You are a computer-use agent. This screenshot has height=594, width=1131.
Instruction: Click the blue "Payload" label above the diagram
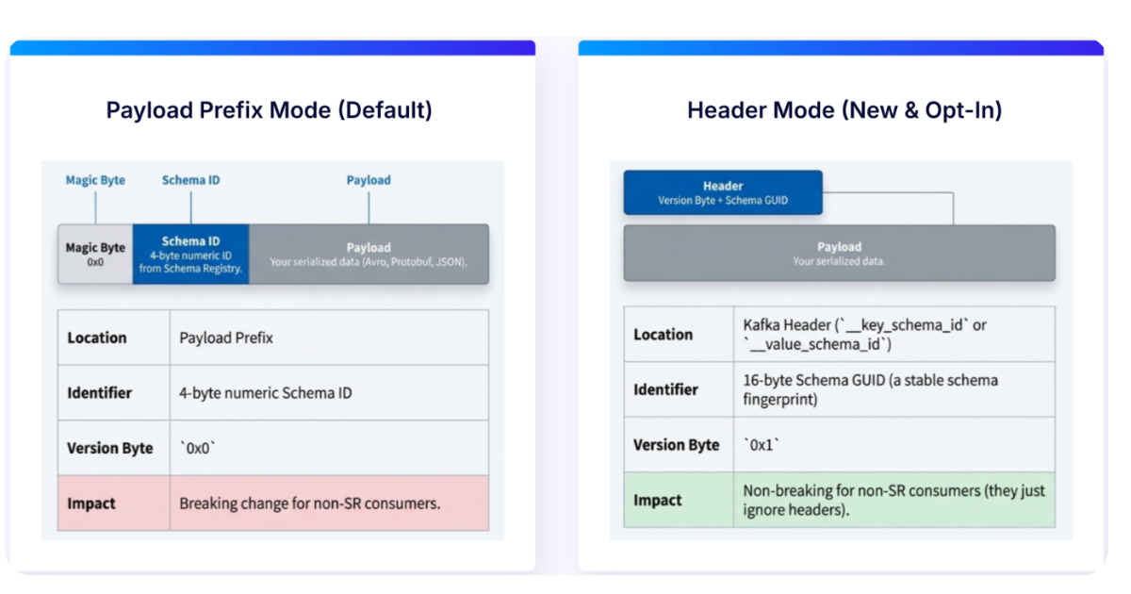click(x=369, y=180)
